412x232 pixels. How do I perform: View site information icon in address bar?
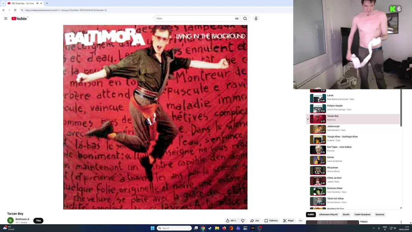click(x=22, y=10)
